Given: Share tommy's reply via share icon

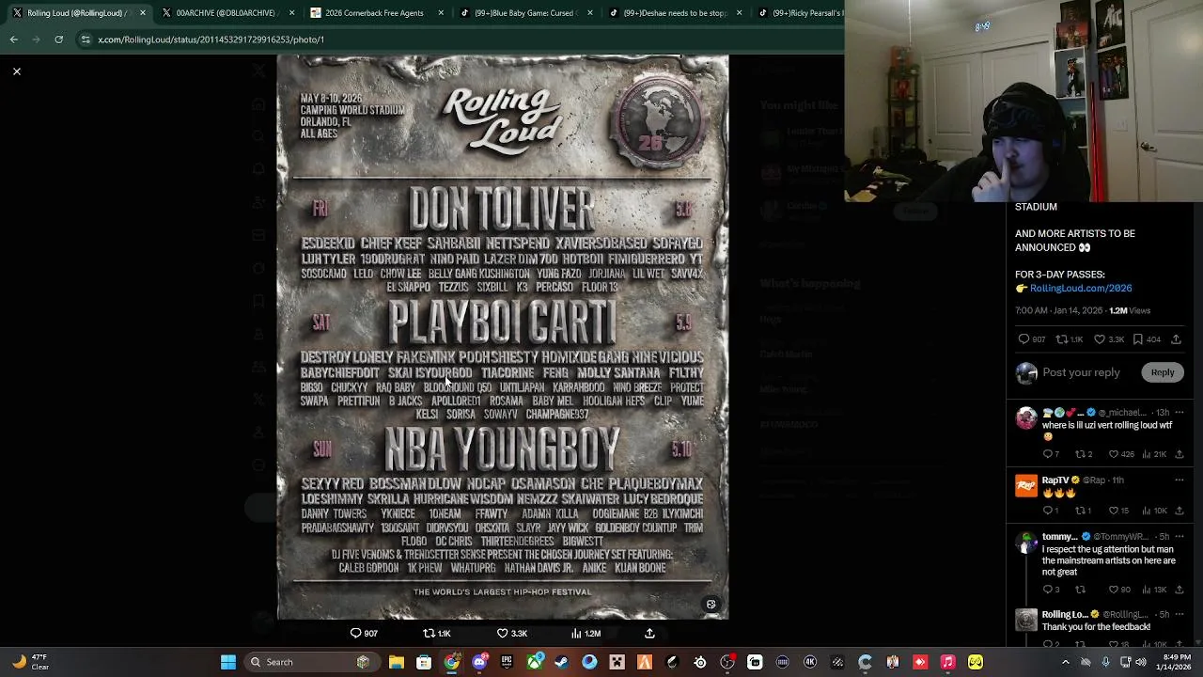Looking at the screenshot, I should [1180, 590].
